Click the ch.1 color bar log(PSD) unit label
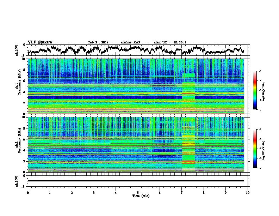This screenshot has height=216, width=279. pos(264,92)
